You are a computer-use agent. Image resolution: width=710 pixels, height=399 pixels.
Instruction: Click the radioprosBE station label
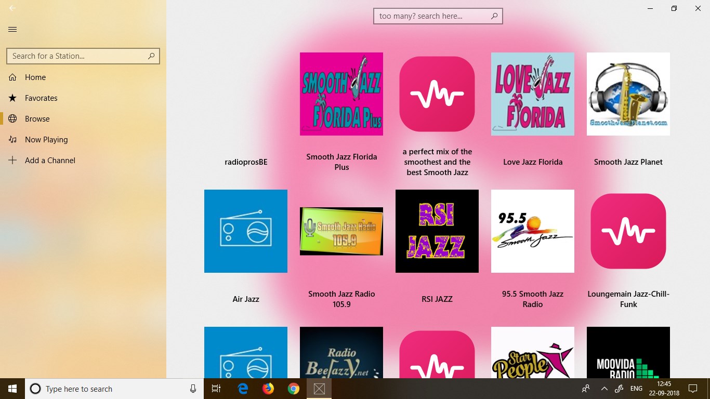[246, 162]
